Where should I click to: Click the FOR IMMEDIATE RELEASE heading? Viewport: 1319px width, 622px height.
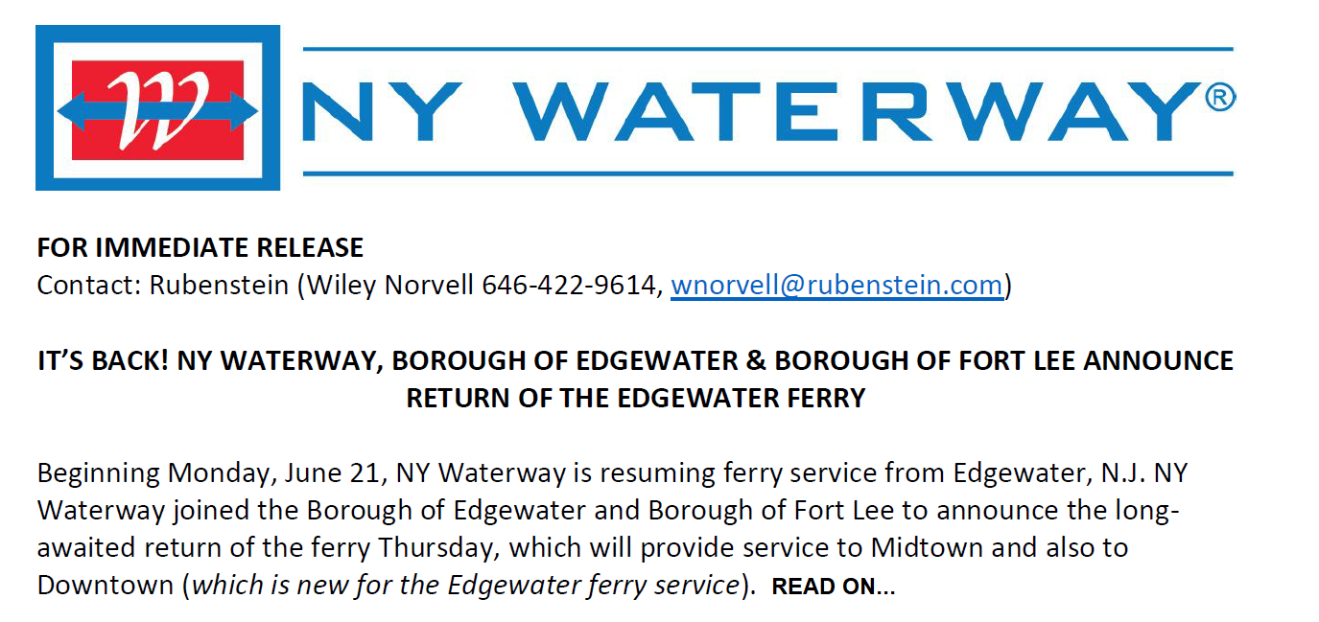(200, 247)
